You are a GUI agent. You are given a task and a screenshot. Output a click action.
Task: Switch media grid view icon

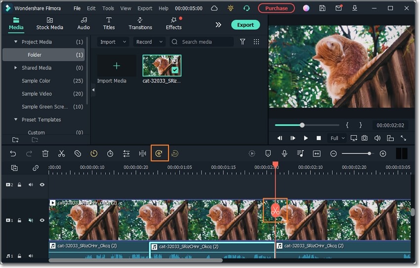[256, 42]
